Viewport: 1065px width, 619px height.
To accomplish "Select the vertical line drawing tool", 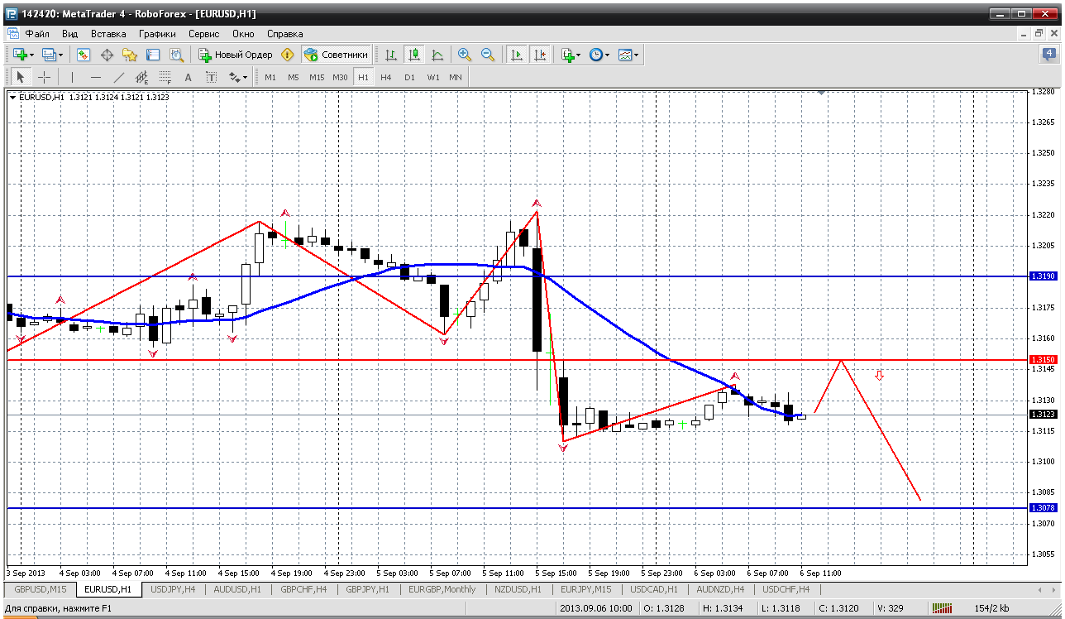I will coord(73,77).
